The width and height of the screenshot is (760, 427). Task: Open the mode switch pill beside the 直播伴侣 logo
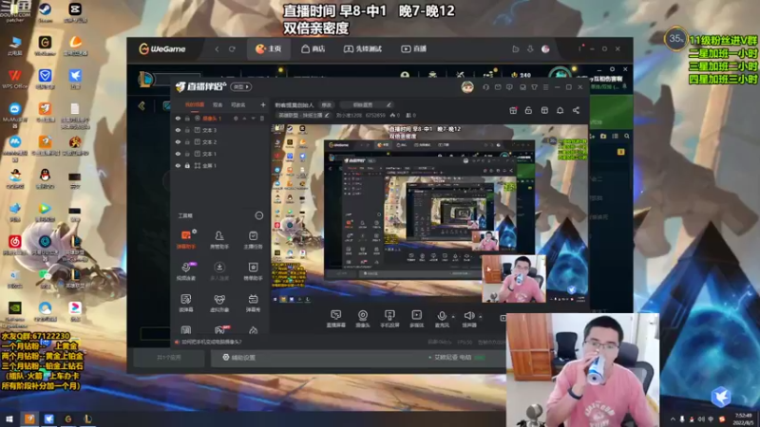[x=241, y=87]
